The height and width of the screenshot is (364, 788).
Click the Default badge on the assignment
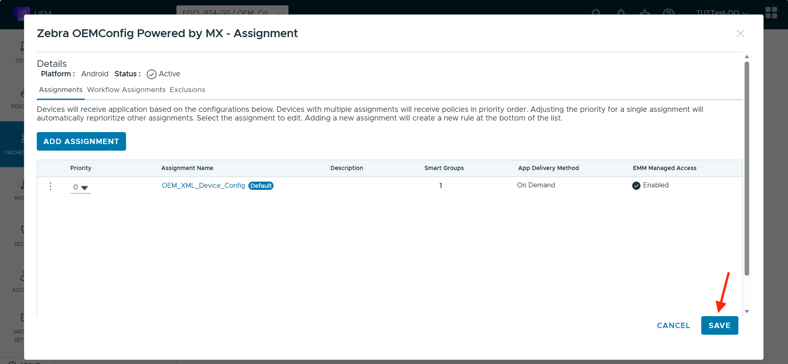coord(261,186)
